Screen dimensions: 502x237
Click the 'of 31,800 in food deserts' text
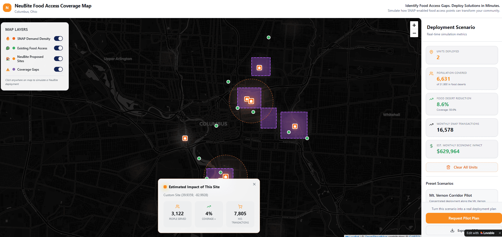point(451,84)
